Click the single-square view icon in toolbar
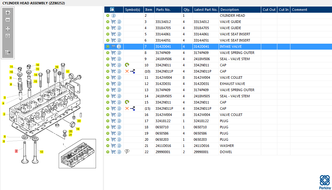This screenshot has height=190, width=332. pyautogui.click(x=8, y=36)
